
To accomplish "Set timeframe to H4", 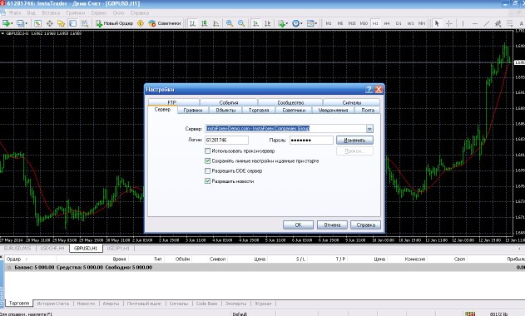I will [x=387, y=23].
